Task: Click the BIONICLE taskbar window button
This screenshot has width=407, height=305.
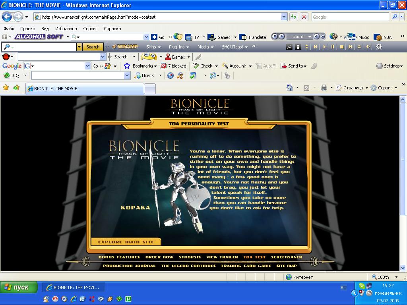Action: pyautogui.click(x=74, y=288)
